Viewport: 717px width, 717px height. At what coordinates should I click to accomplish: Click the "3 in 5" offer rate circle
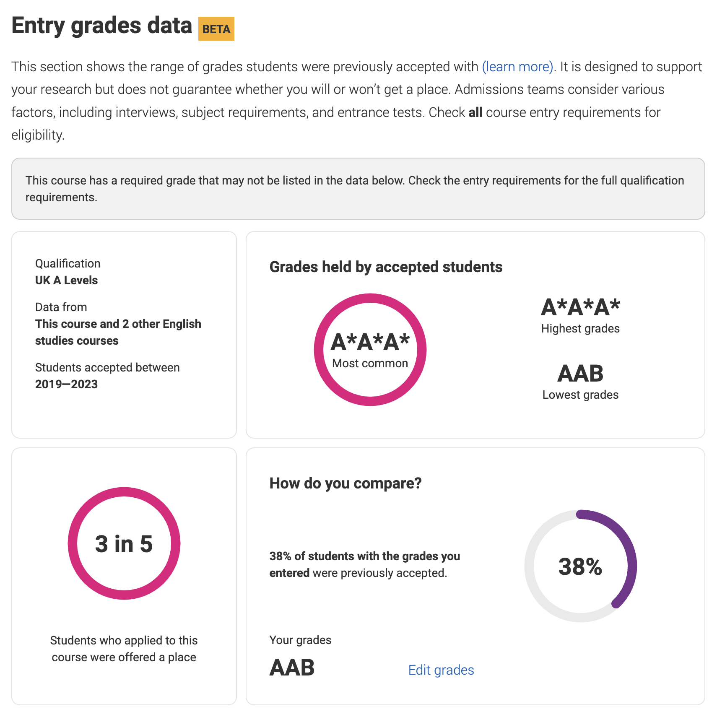point(124,543)
